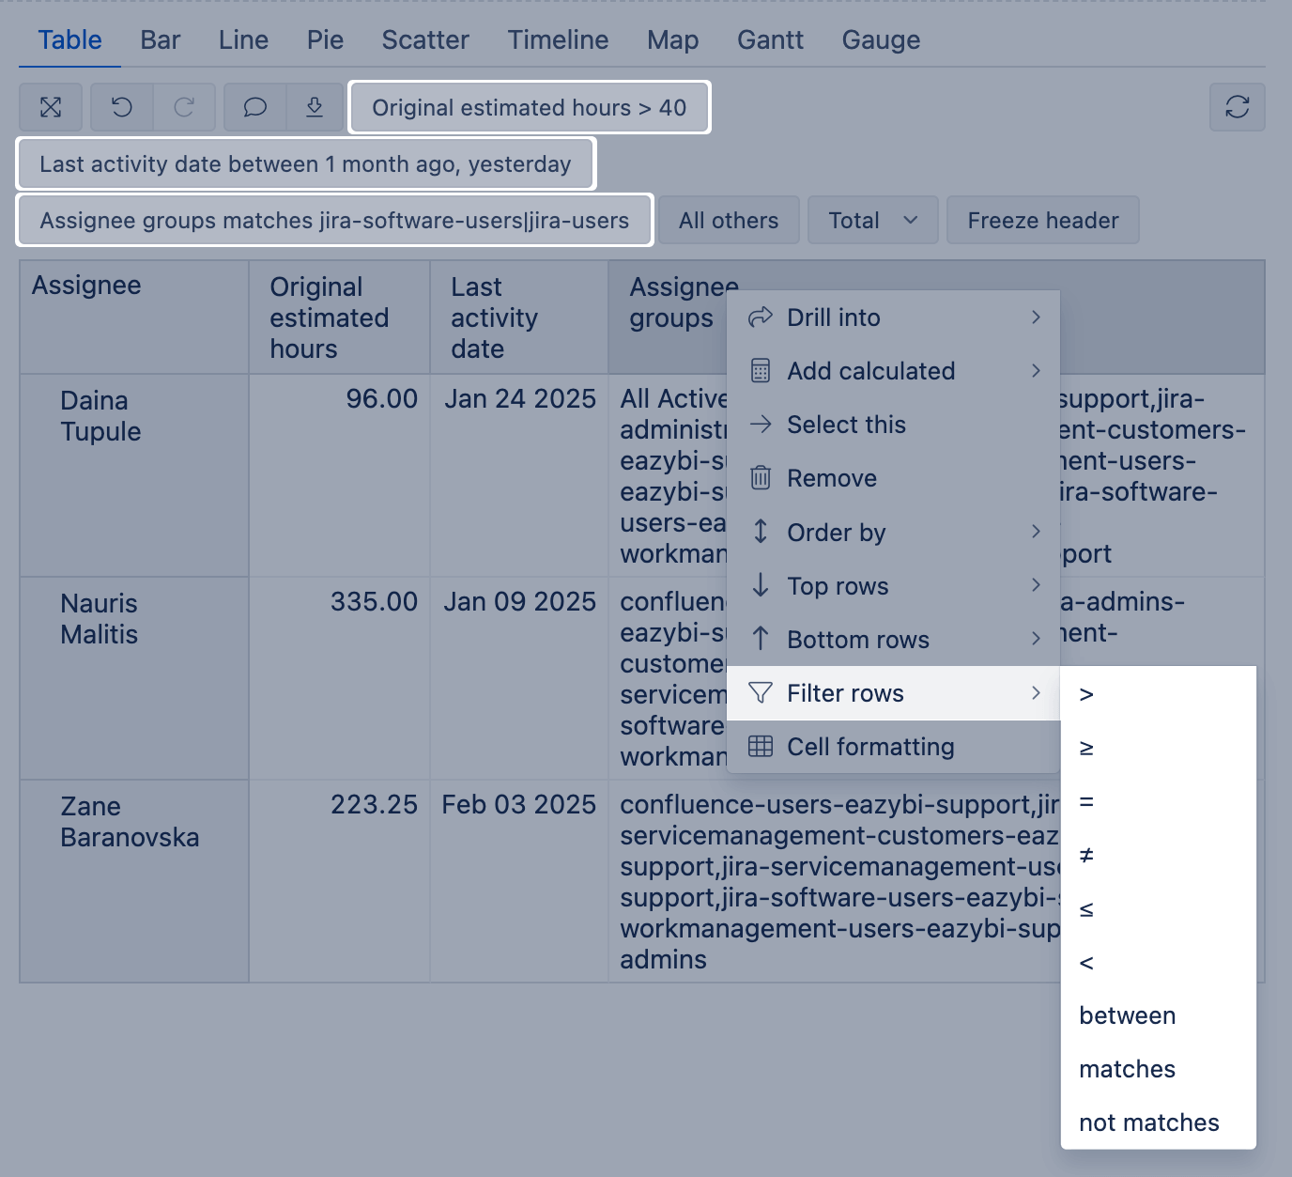Viewport: 1292px width, 1177px height.
Task: Open the comment bubble icon
Action: [255, 107]
